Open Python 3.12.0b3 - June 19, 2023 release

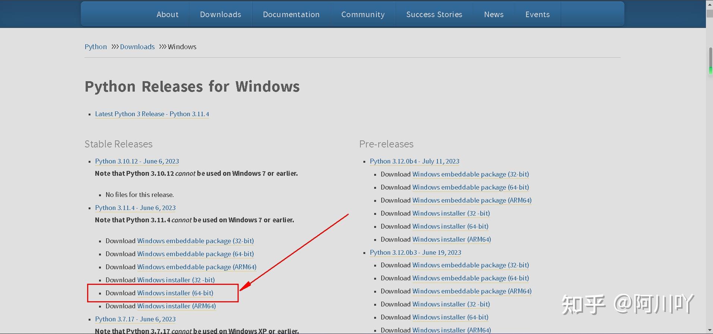pyautogui.click(x=416, y=252)
